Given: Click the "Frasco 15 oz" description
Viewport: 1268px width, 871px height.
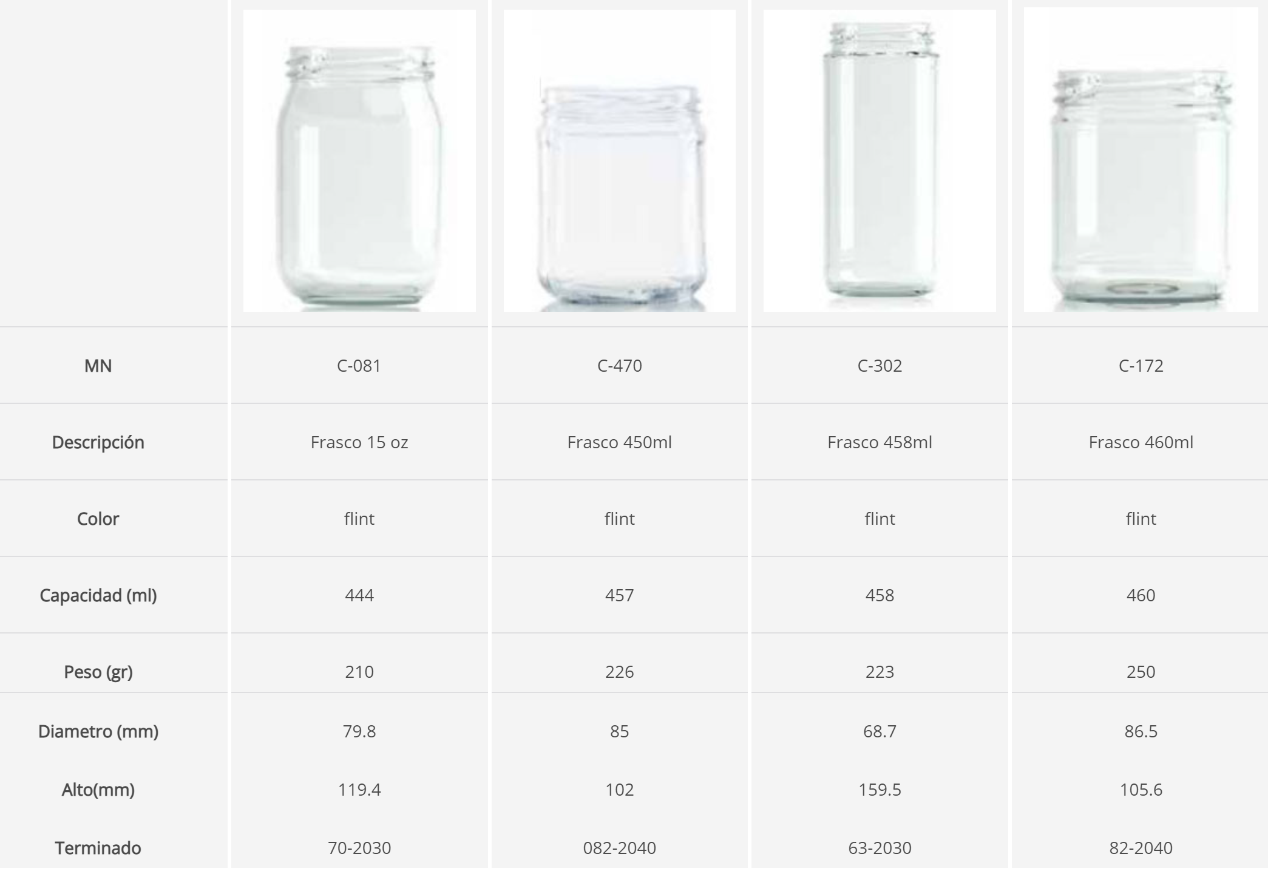Looking at the screenshot, I should (359, 442).
